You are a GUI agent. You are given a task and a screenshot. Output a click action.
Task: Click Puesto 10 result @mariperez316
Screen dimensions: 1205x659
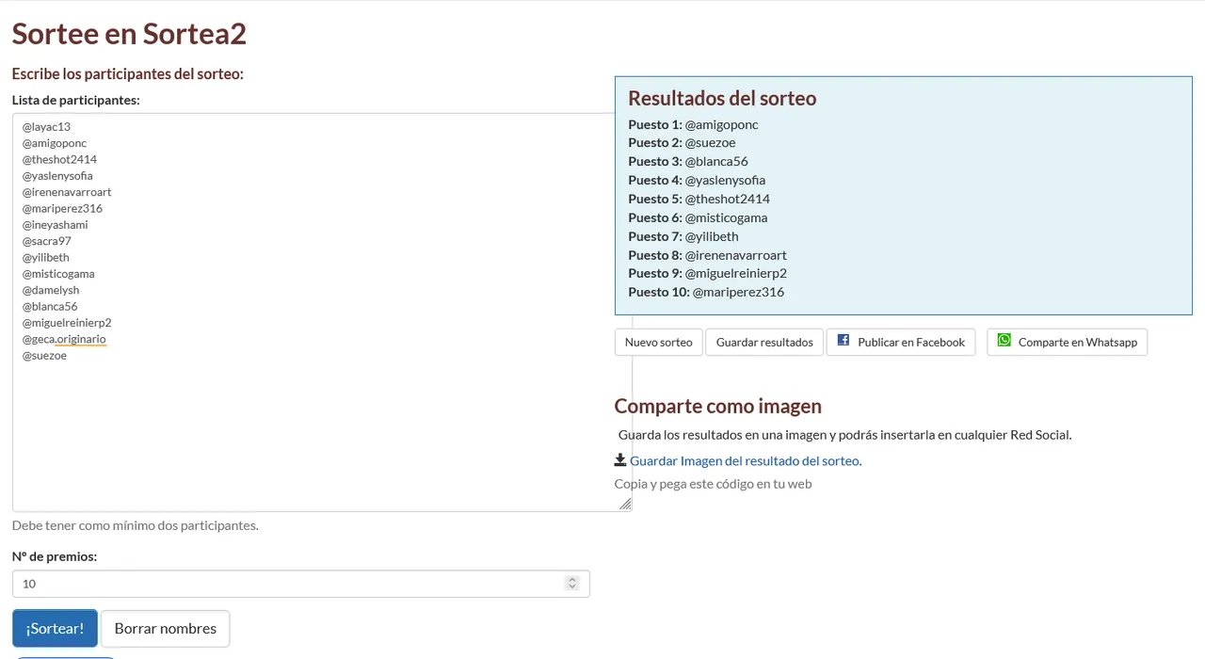[x=738, y=292]
